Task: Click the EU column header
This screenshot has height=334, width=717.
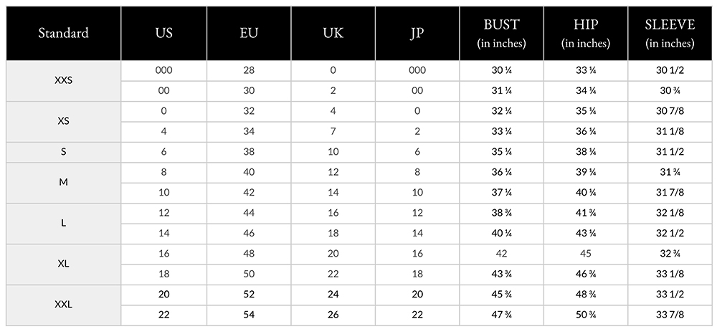Action: pos(250,33)
